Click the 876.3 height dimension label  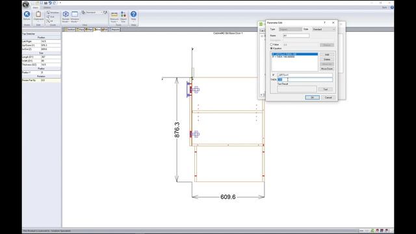pyautogui.click(x=177, y=130)
